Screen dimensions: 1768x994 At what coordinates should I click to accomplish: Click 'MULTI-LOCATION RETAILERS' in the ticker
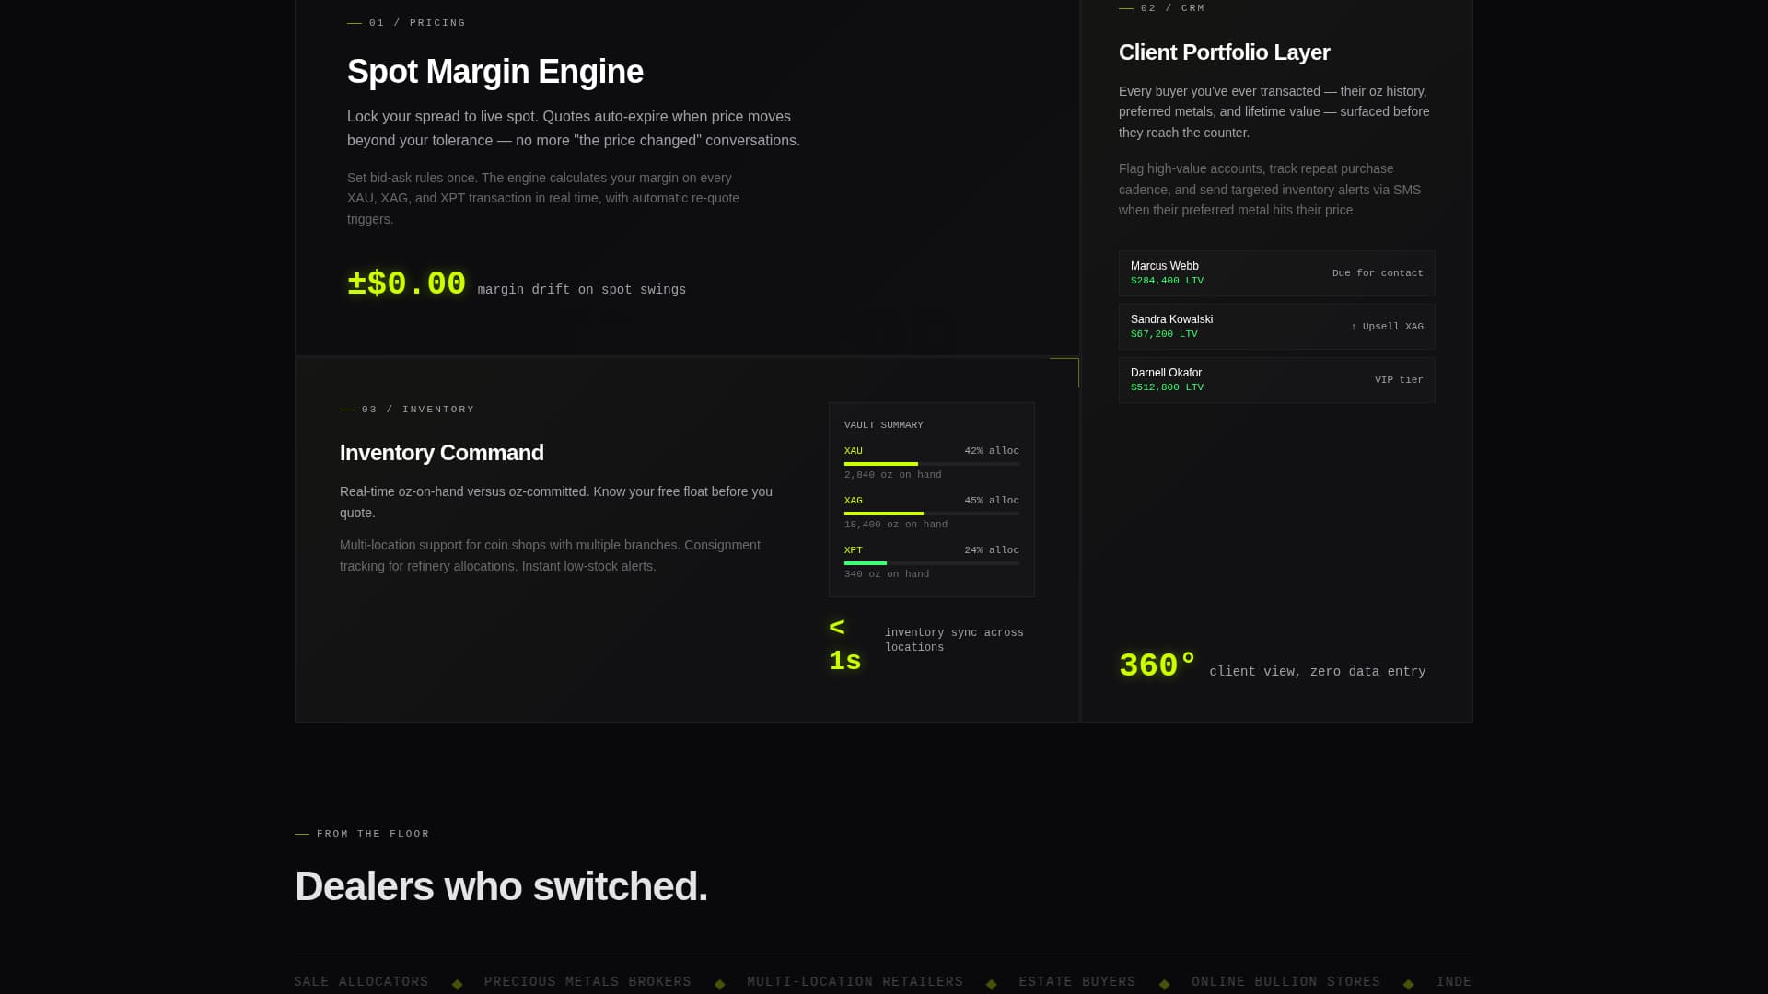pos(855,982)
